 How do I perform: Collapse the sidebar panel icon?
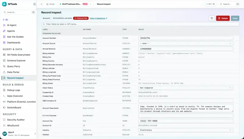tap(34, 4)
